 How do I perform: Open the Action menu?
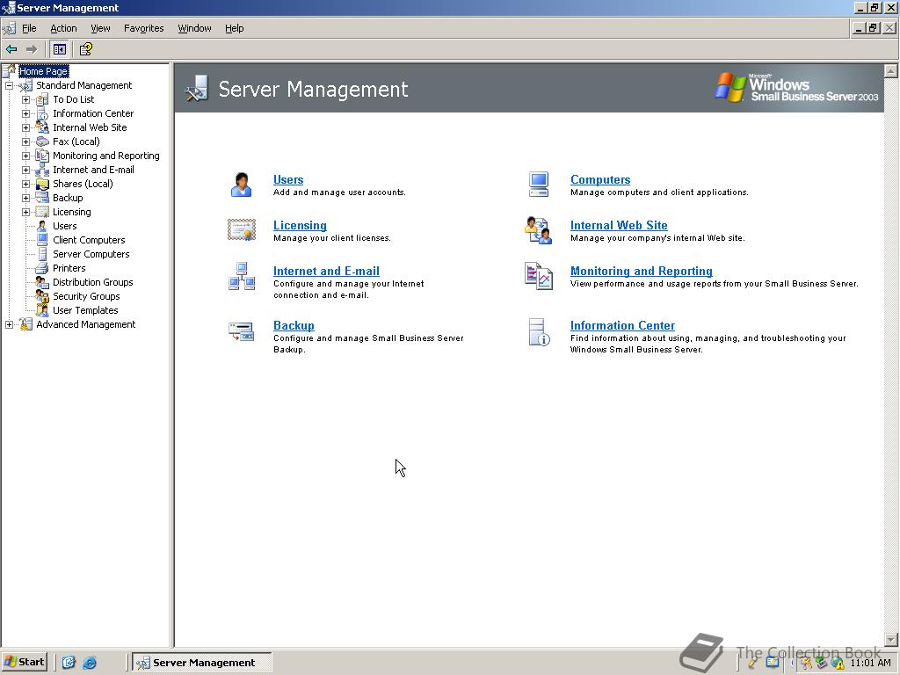coord(63,28)
